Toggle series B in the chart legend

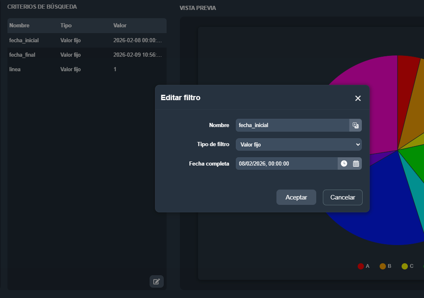(385, 266)
